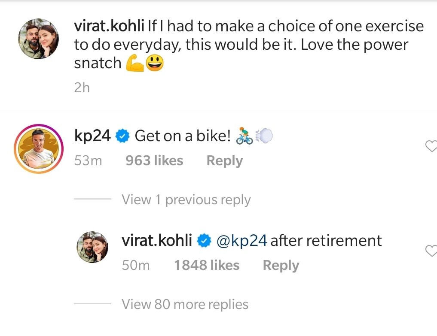Image resolution: width=437 pixels, height=336 pixels.
Task: Click the 2h timestamp under the caption
Action: 82,88
